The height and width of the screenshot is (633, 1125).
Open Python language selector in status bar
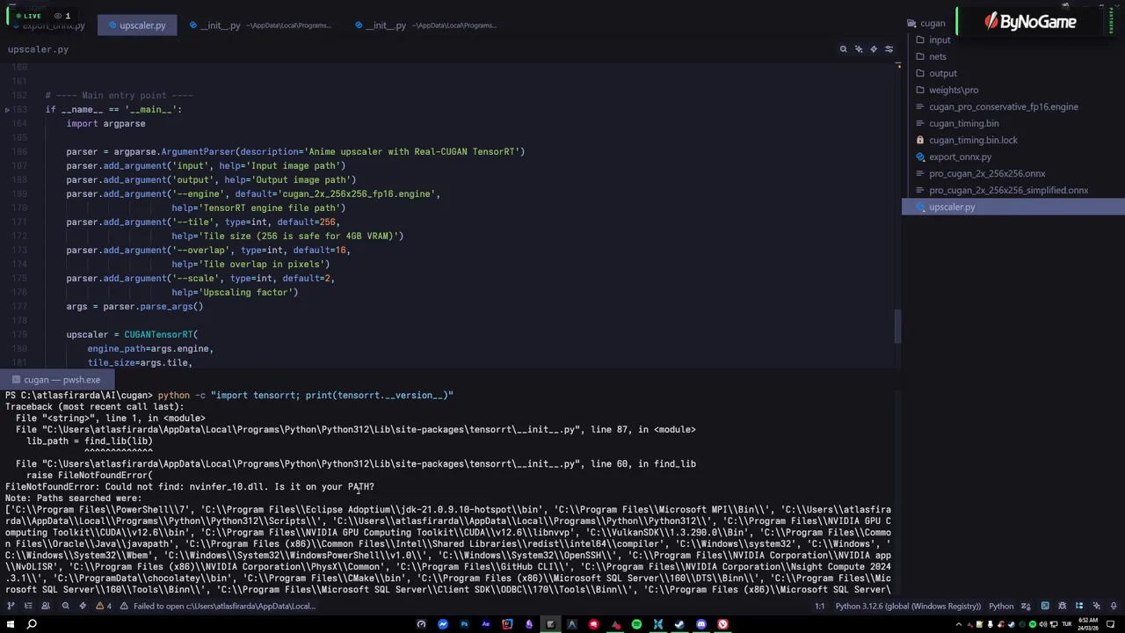[x=1001, y=606]
